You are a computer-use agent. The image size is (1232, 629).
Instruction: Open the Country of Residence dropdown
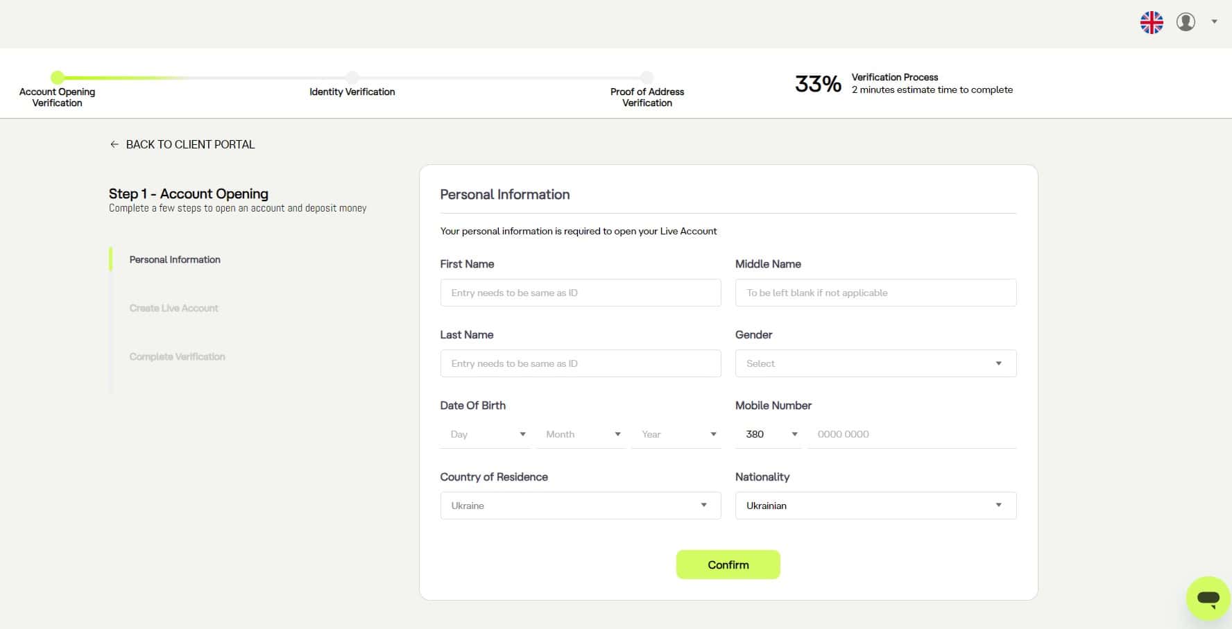pos(581,506)
